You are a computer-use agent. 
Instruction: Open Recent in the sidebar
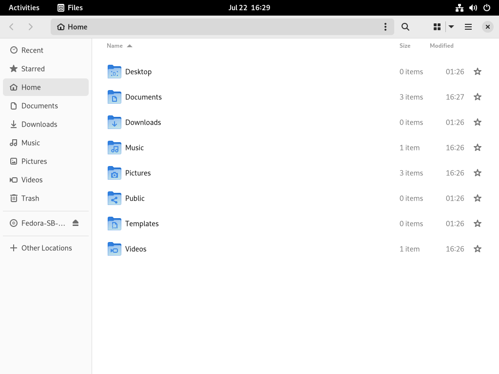click(46, 50)
